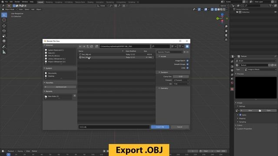Select the Measure tool in left toolbar
The width and height of the screenshot is (278, 156).
click(x=4, y=52)
